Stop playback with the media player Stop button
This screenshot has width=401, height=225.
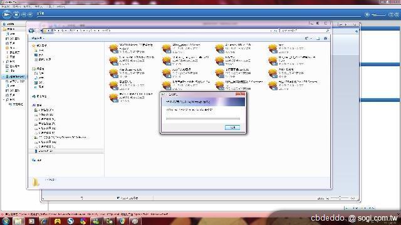pyautogui.click(x=16, y=15)
